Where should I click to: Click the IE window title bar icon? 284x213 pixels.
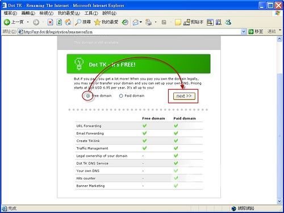[4, 5]
